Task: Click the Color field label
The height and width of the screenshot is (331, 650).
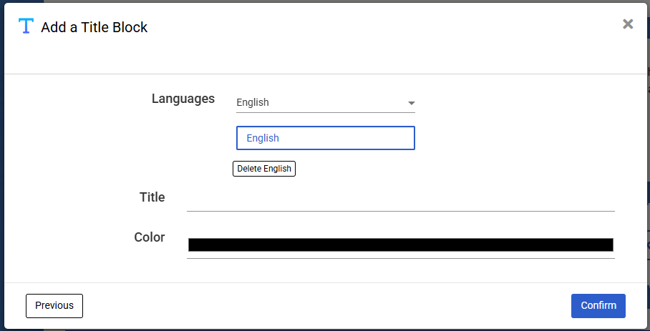Action: pyautogui.click(x=150, y=237)
